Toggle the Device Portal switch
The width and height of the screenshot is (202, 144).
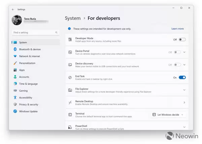177,52
